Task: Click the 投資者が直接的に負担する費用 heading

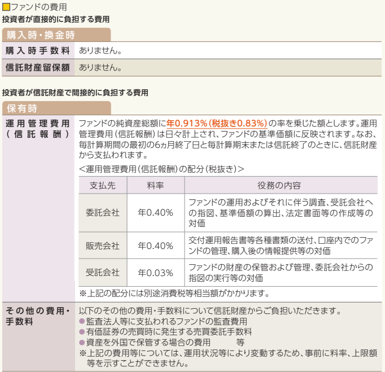Action: coord(56,19)
